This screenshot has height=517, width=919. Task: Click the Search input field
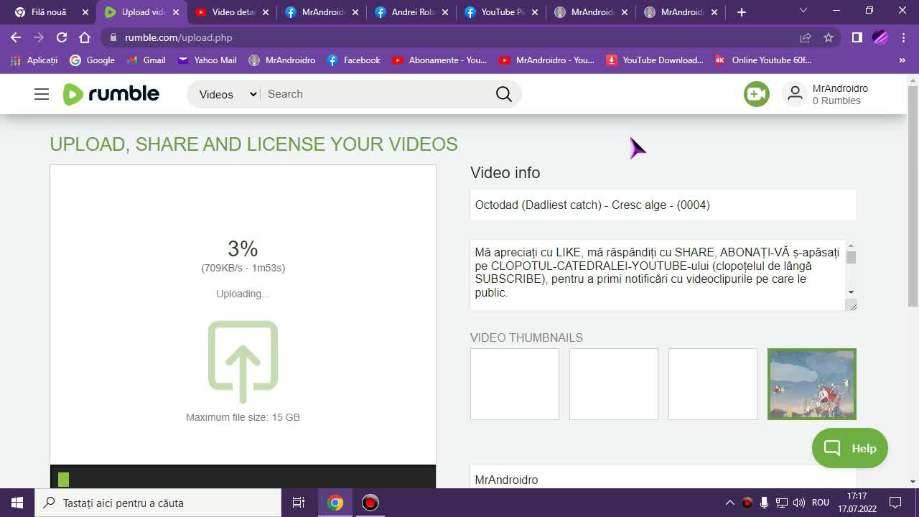[377, 94]
